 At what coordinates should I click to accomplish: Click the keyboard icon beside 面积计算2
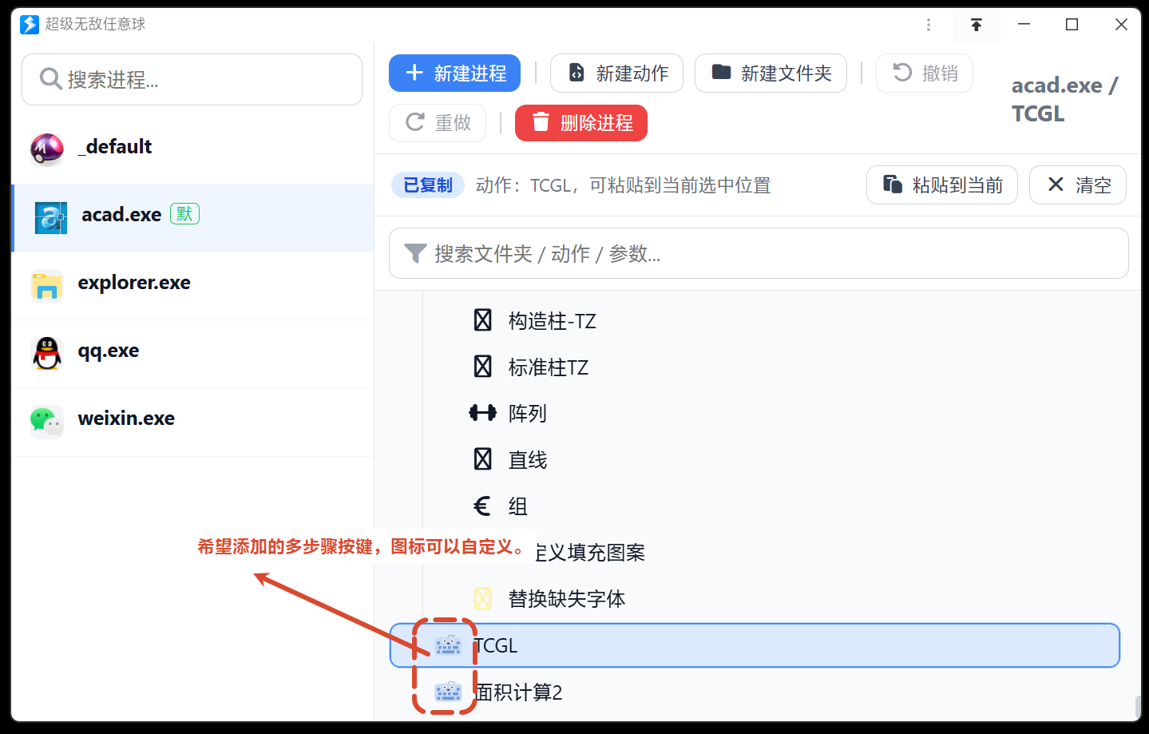[448, 691]
